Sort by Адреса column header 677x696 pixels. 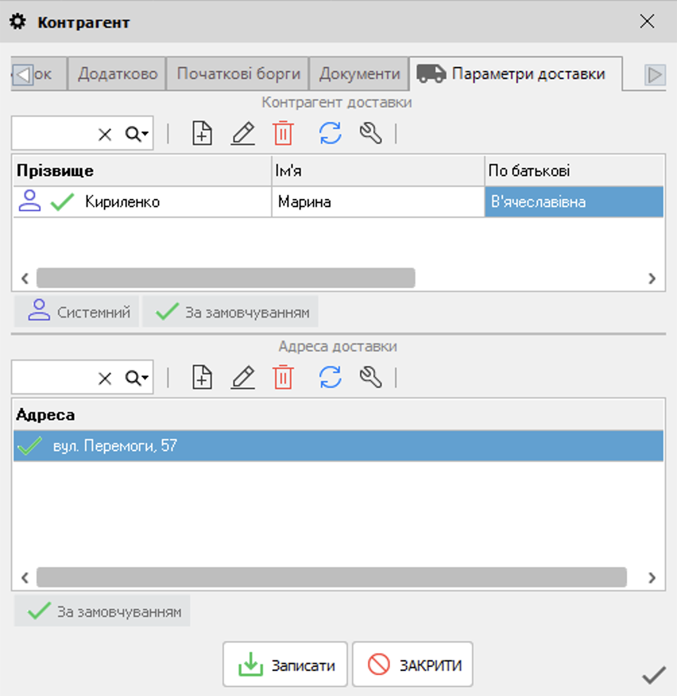point(338,415)
